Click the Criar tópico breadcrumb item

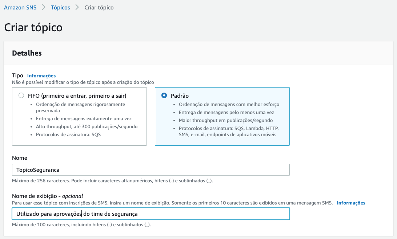pyautogui.click(x=99, y=8)
